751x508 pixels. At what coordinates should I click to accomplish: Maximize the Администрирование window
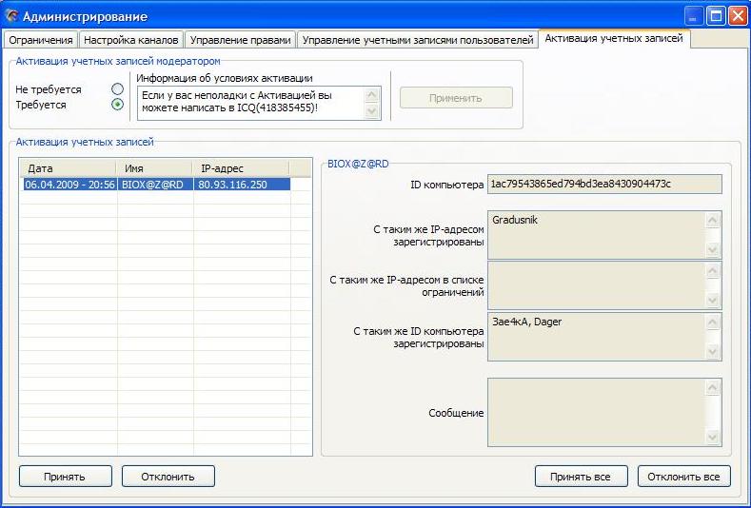pyautogui.click(x=714, y=15)
